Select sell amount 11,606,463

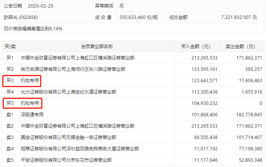pos(250,81)
